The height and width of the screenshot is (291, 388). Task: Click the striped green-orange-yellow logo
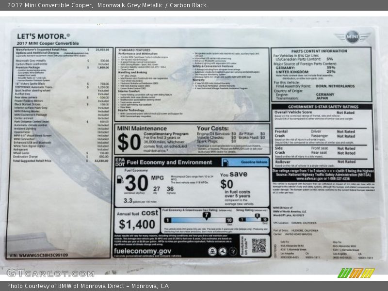[x=356, y=273]
